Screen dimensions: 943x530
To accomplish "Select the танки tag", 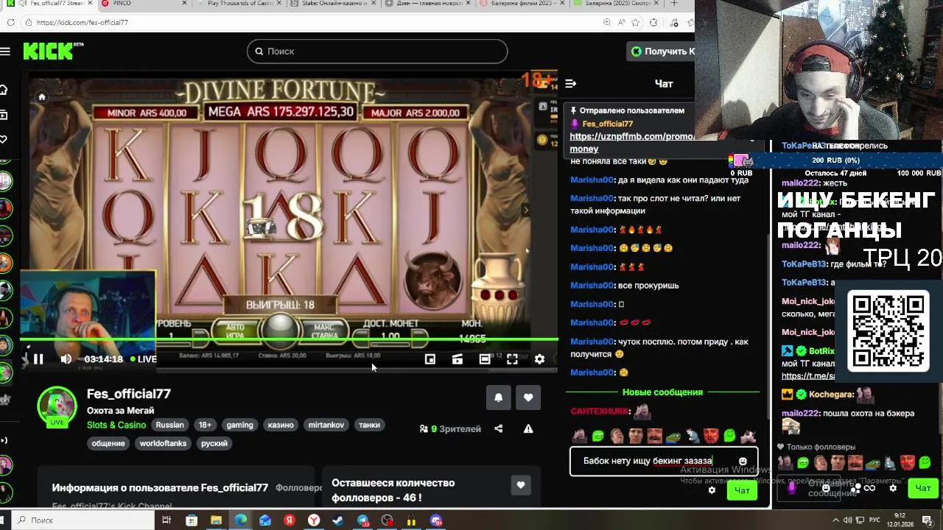I will point(369,425).
